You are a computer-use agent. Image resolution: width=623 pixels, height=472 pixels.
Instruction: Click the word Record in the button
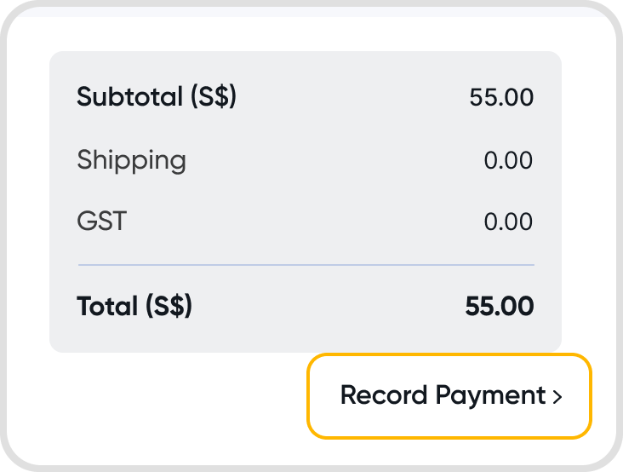click(384, 396)
